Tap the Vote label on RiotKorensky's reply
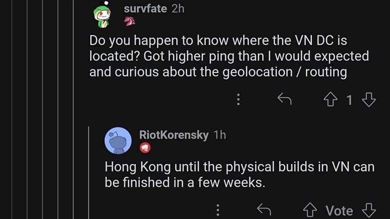The image size is (390, 219). [x=339, y=211]
